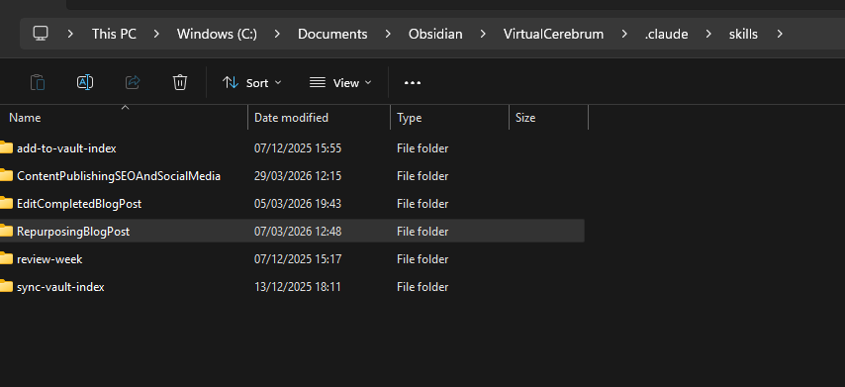Select the add-to-vault-index folder name
This screenshot has height=387, width=845.
tap(66, 148)
